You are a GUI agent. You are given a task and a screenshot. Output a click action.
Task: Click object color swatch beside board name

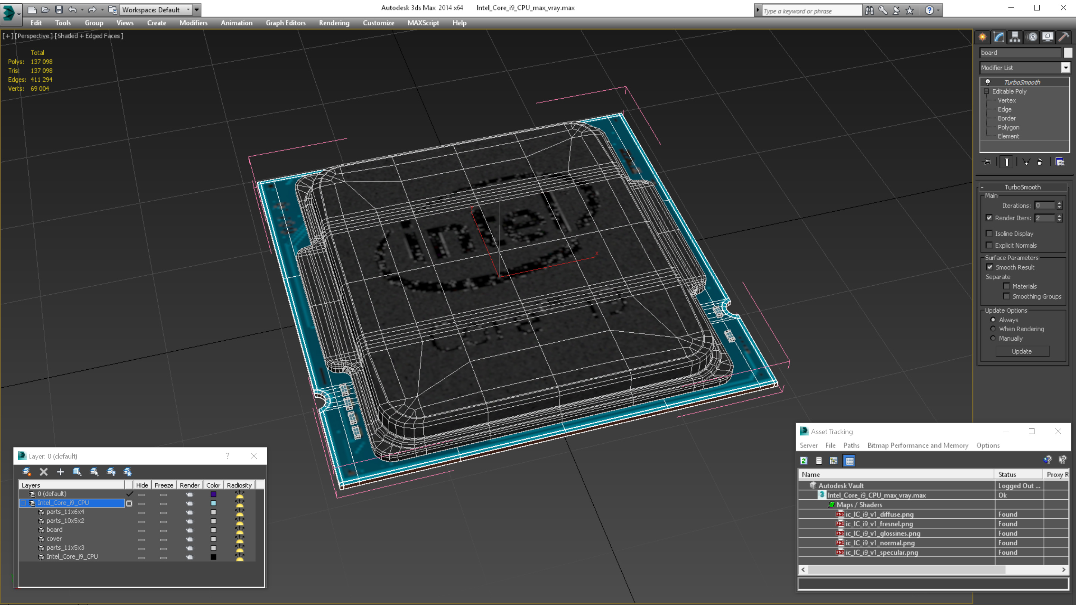point(1068,53)
